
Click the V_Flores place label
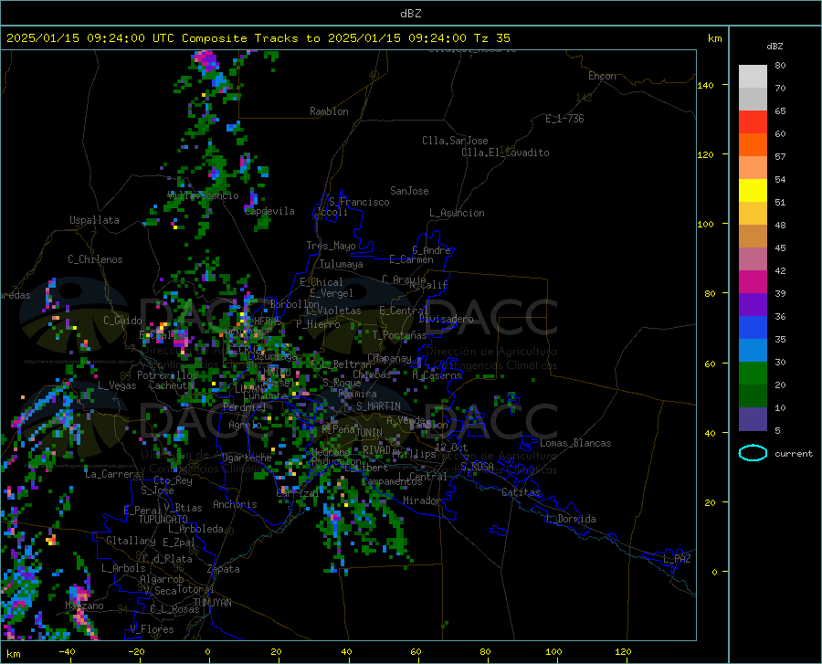pos(152,629)
